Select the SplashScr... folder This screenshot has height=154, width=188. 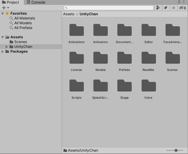click(101, 86)
